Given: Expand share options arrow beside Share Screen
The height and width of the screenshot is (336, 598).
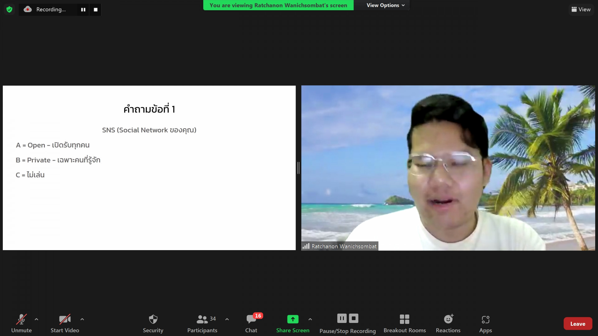Looking at the screenshot, I should (310, 319).
